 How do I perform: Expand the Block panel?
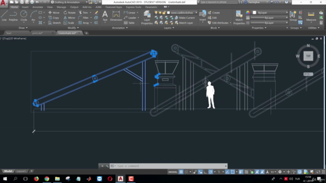click(215, 28)
